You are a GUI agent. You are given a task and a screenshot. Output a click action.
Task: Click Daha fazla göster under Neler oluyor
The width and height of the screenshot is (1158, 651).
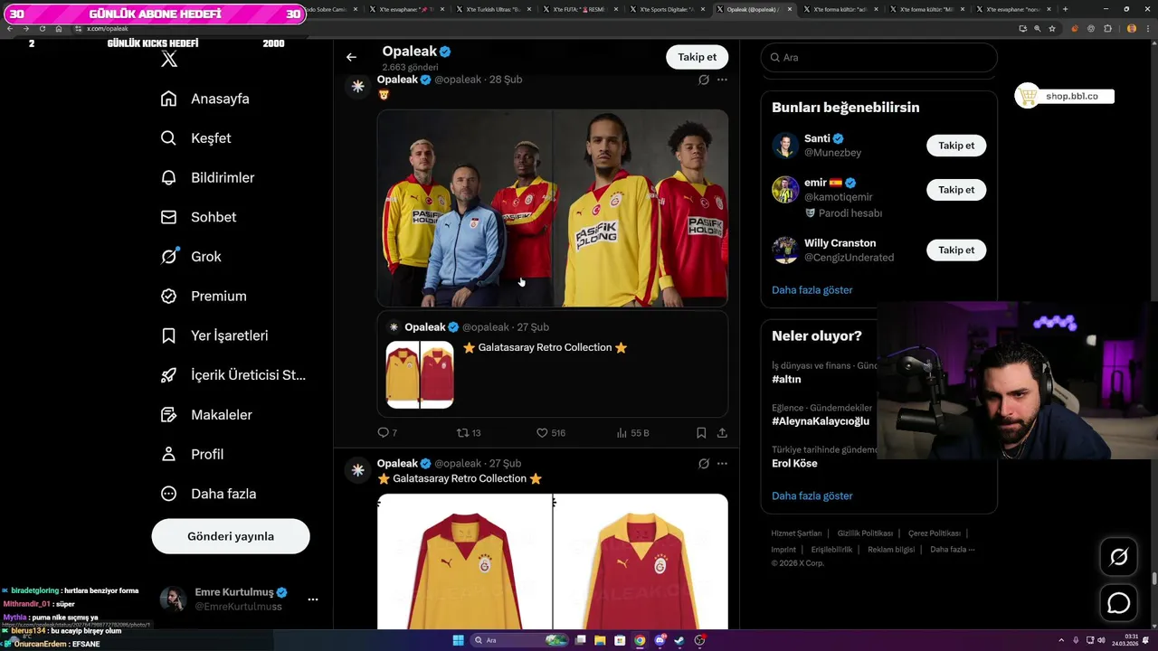[x=812, y=496]
